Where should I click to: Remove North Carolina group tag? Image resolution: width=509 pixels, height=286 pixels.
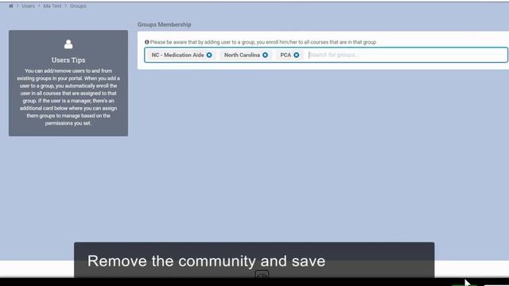[x=265, y=55]
